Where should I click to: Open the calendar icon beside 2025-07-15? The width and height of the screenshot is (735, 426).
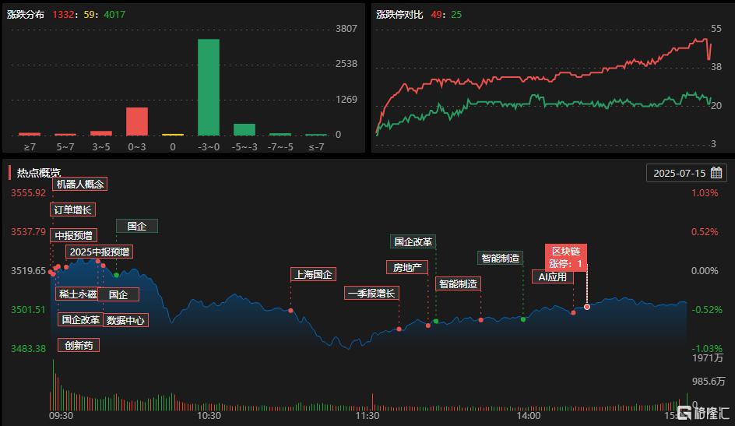(717, 173)
